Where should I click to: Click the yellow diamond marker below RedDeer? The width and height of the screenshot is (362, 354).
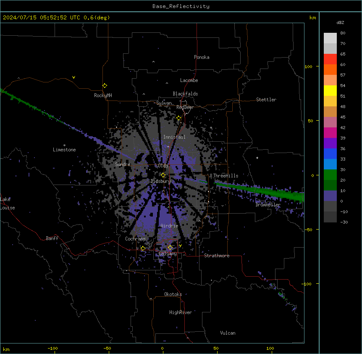coord(179,118)
